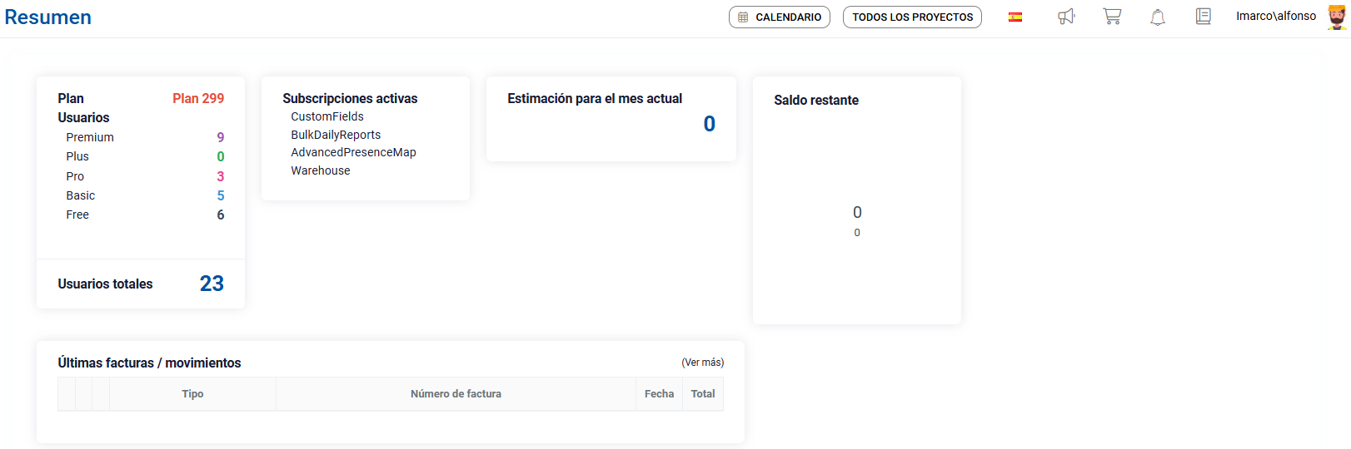This screenshot has width=1351, height=449.
Task: Click the Resumen page title
Action: (x=48, y=17)
